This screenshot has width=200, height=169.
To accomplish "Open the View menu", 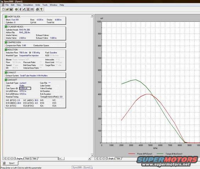I will [19, 5].
